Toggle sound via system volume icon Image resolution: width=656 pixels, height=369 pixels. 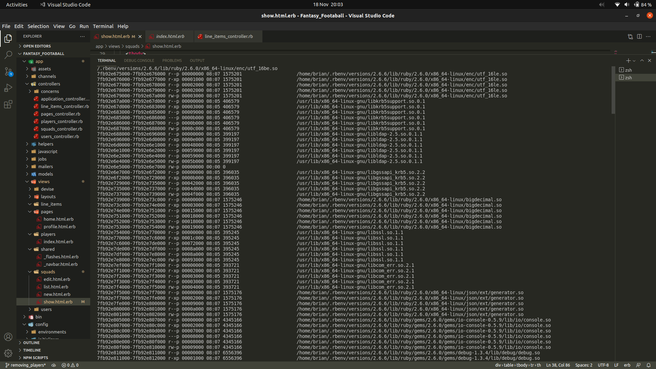pos(627,4)
